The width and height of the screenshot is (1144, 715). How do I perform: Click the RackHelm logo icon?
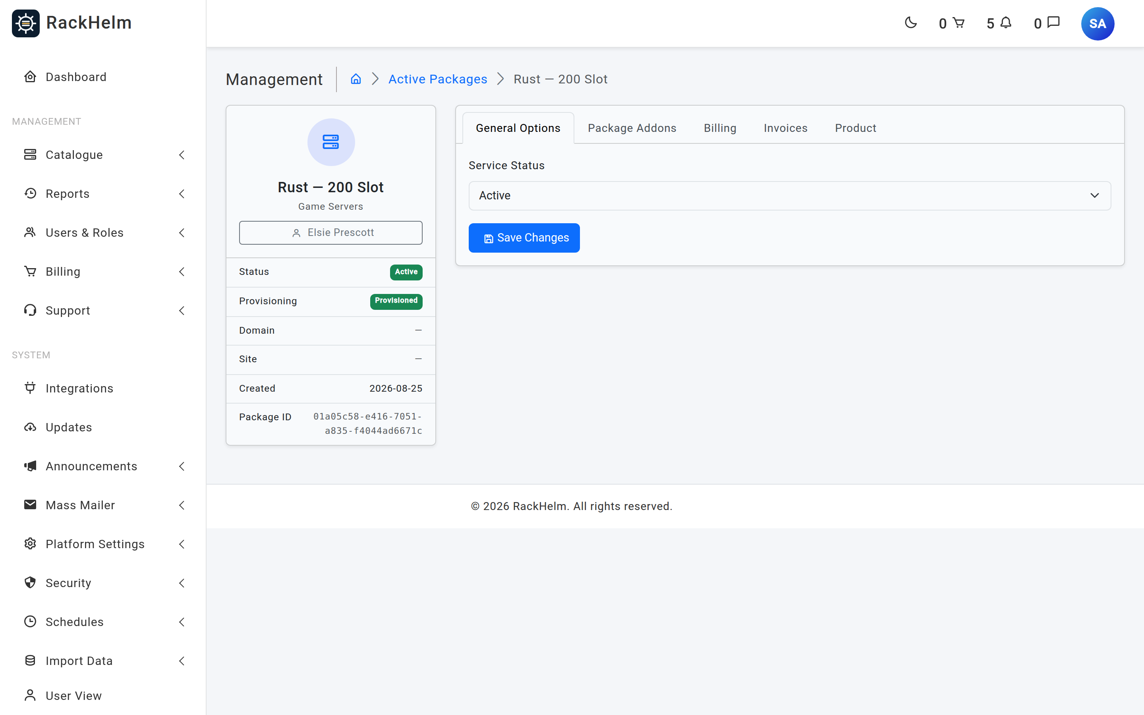[25, 23]
